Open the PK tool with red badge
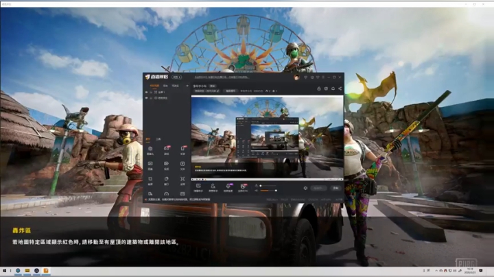The width and height of the screenshot is (494, 277). [x=243, y=188]
